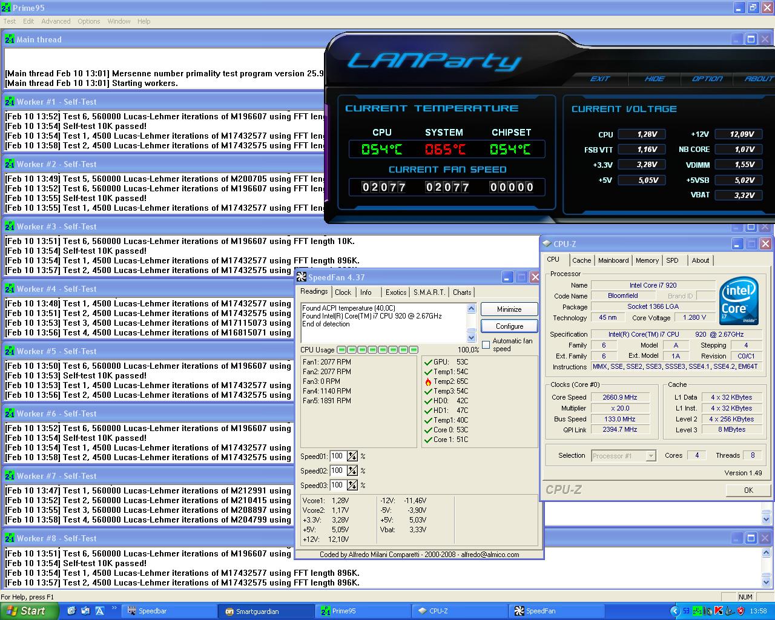Click the SpeedFan fan icon in its title bar
775x620 pixels.
click(302, 277)
